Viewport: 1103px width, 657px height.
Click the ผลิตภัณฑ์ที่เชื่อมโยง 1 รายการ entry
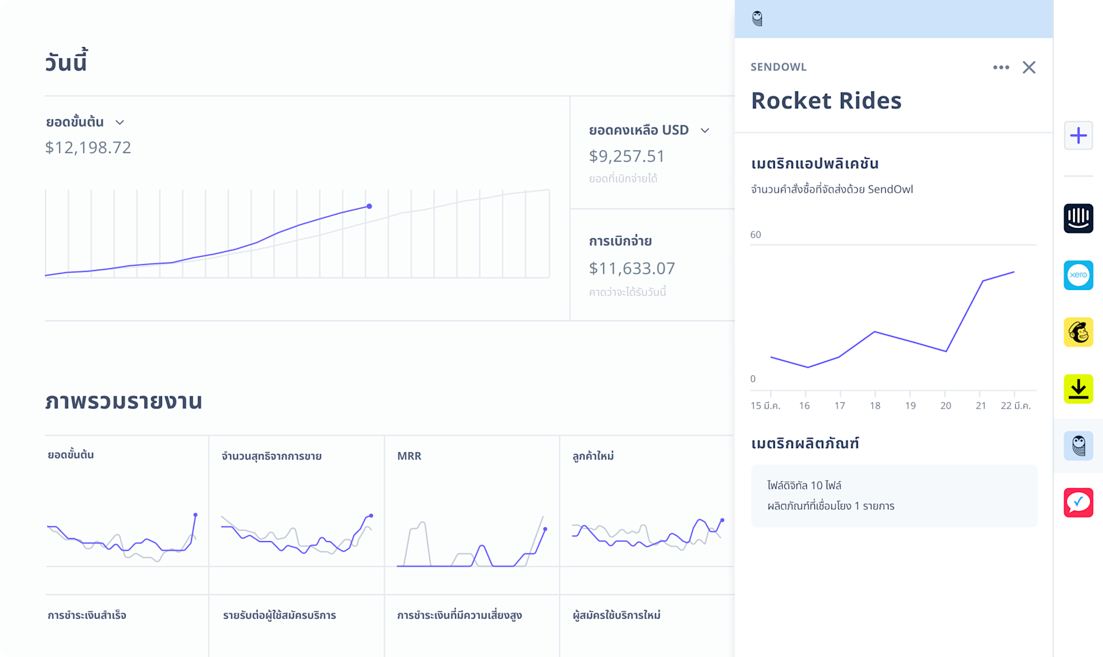(x=831, y=506)
